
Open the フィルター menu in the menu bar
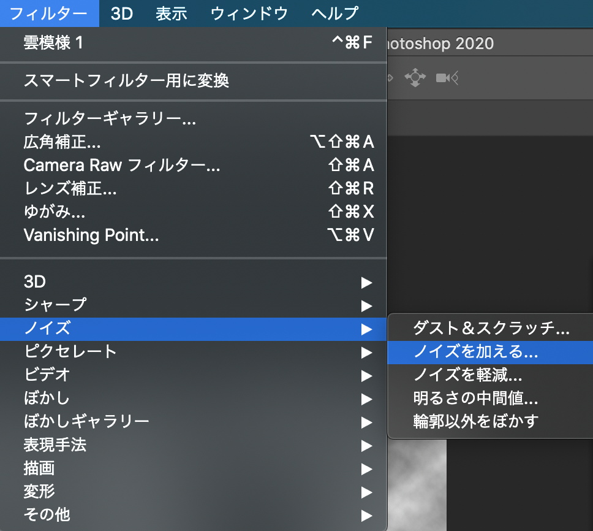click(x=49, y=13)
